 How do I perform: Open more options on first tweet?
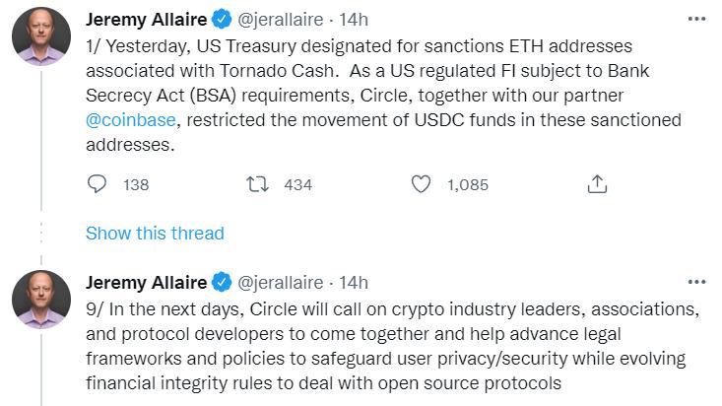(x=695, y=20)
